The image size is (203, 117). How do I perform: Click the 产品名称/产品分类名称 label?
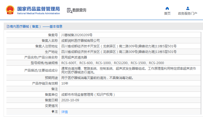point(41,57)
